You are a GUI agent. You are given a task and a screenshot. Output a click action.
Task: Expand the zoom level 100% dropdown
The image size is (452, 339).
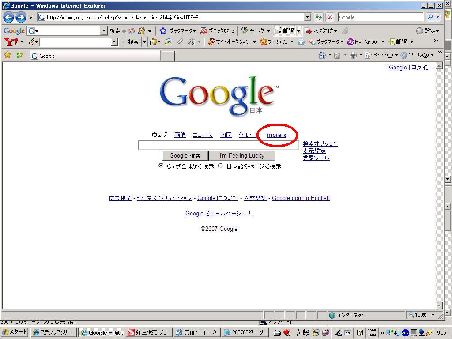tap(433, 315)
